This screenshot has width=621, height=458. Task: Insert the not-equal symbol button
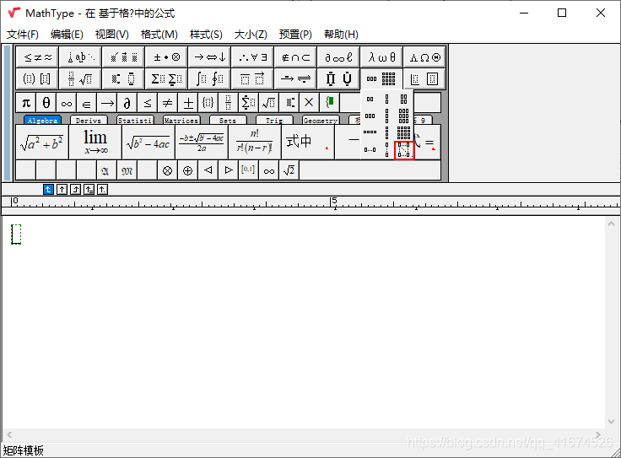click(168, 103)
